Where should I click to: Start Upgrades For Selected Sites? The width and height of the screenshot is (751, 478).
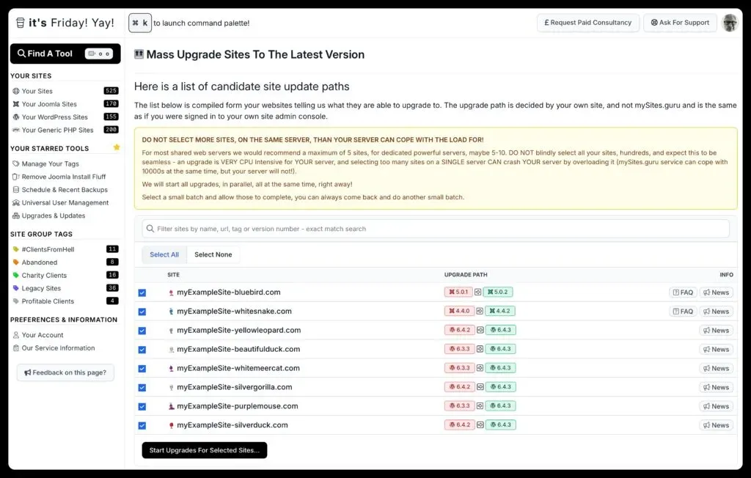click(204, 450)
